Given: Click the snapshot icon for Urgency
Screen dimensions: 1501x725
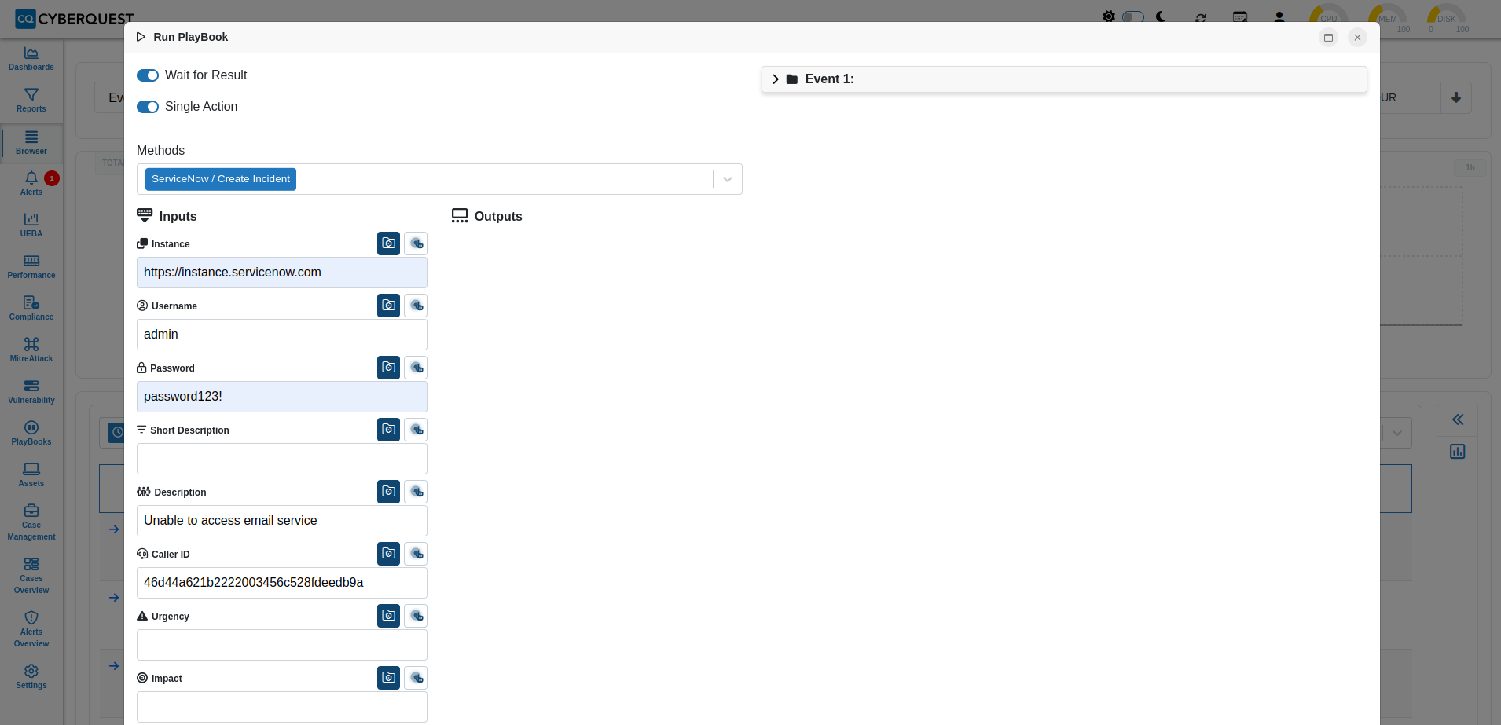Looking at the screenshot, I should point(388,616).
